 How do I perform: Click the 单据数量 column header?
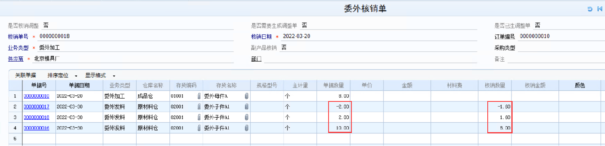[x=334, y=85]
